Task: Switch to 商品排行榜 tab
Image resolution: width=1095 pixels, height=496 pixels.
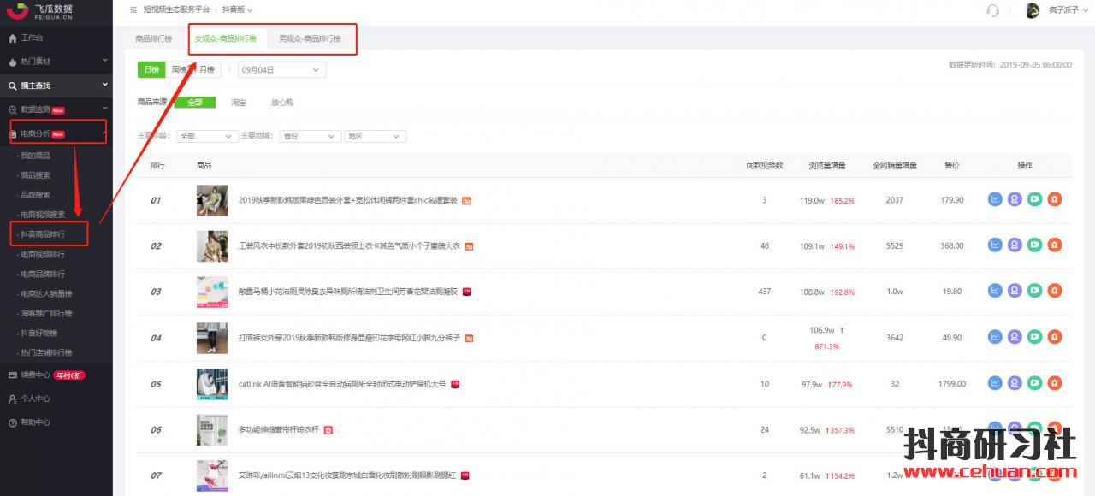Action: coord(153,39)
